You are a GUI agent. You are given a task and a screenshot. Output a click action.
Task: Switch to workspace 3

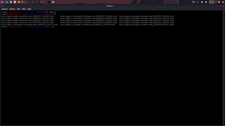36,2
